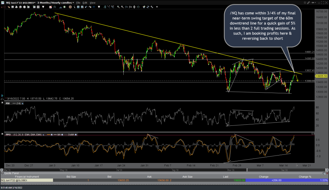Click the four-pane chart layout icon

tap(38, 7)
